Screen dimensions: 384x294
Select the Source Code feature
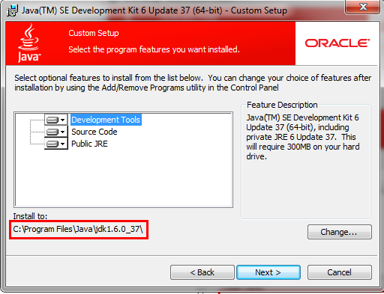click(94, 132)
